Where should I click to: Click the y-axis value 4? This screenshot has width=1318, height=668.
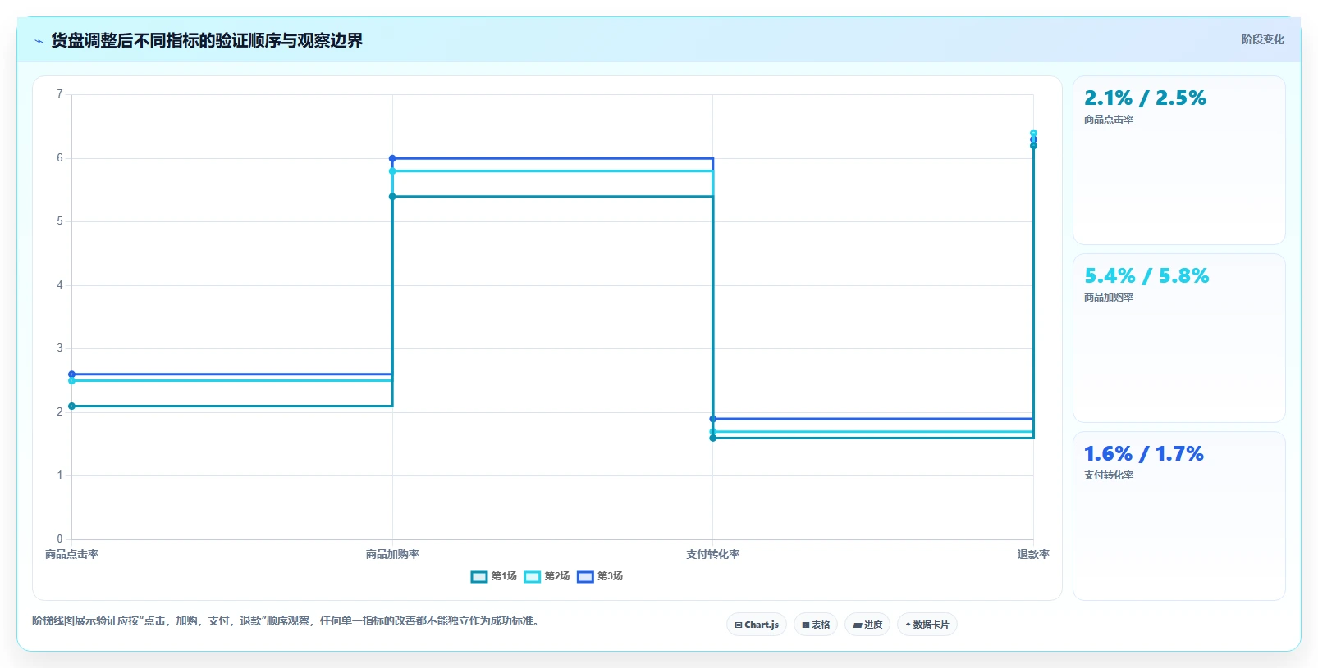click(59, 285)
